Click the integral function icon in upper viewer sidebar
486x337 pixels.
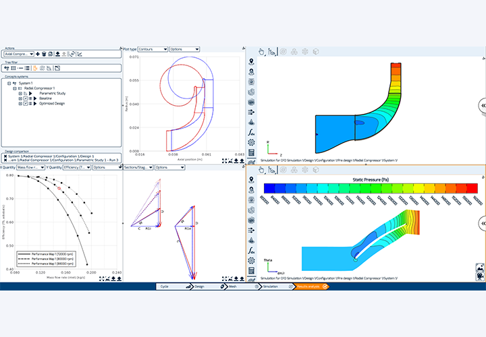251,131
